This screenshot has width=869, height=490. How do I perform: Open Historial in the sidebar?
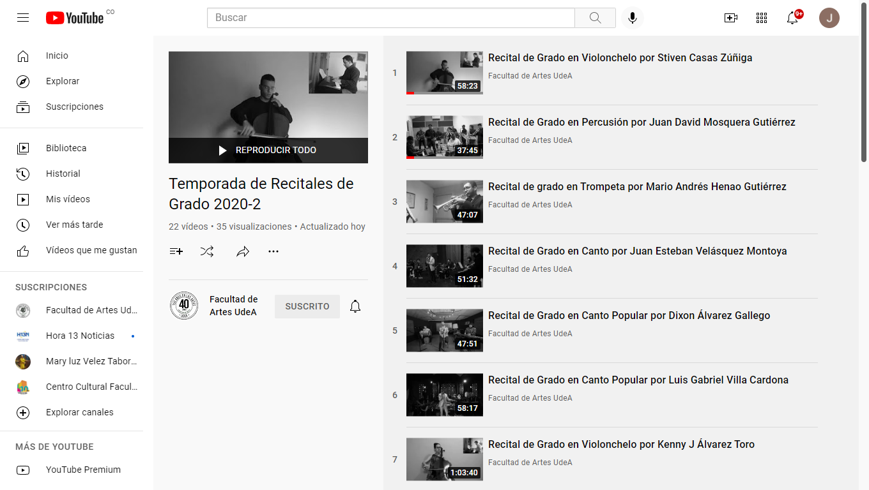coord(63,174)
